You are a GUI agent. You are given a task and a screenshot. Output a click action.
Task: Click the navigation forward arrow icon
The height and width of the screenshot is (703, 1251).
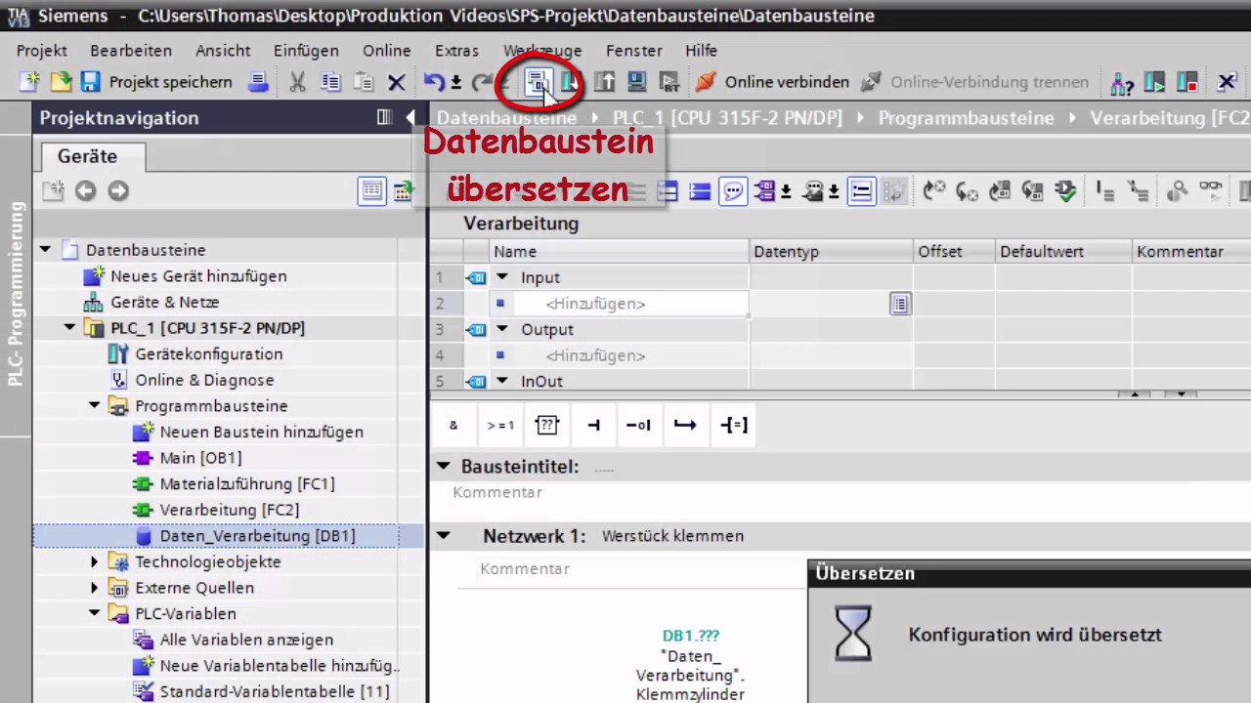118,191
